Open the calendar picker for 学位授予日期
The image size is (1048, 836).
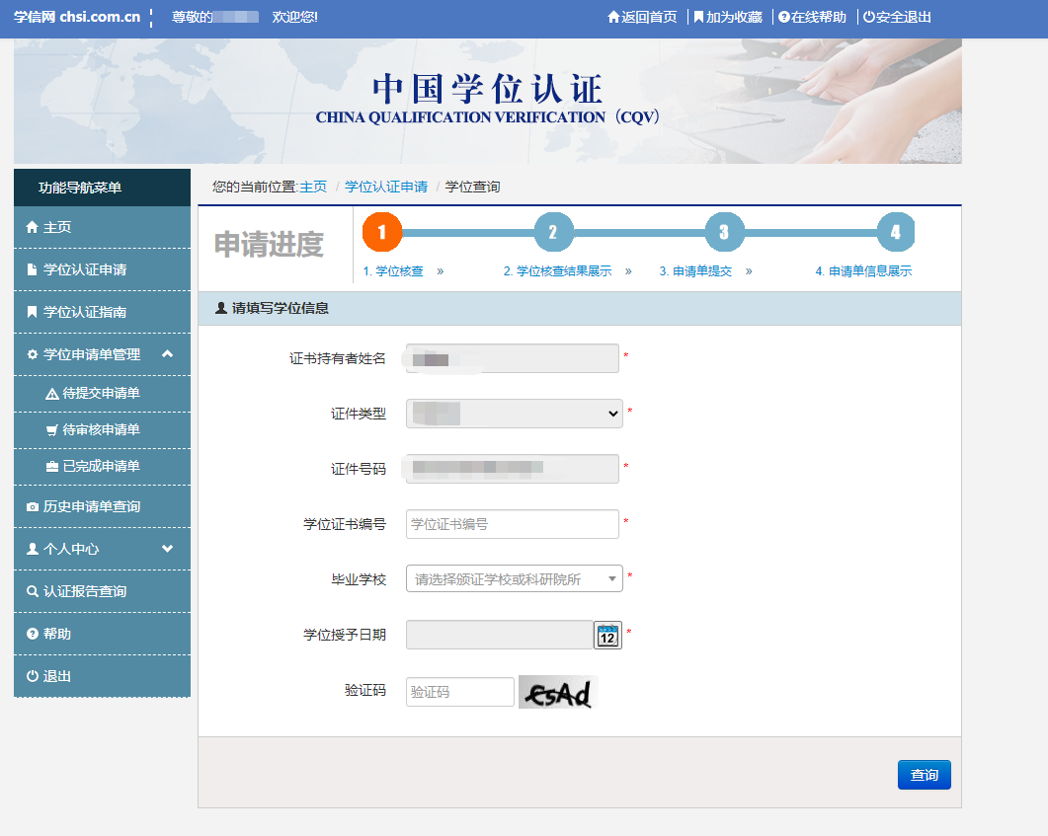click(607, 635)
